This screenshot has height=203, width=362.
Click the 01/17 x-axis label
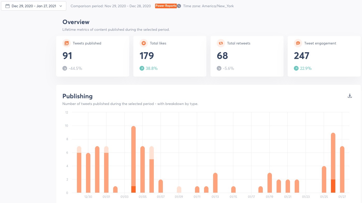click(x=251, y=197)
